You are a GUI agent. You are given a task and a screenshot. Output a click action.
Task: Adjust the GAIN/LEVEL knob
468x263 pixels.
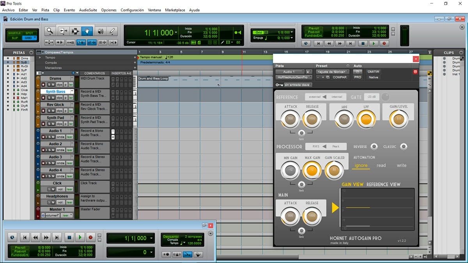tap(399, 120)
